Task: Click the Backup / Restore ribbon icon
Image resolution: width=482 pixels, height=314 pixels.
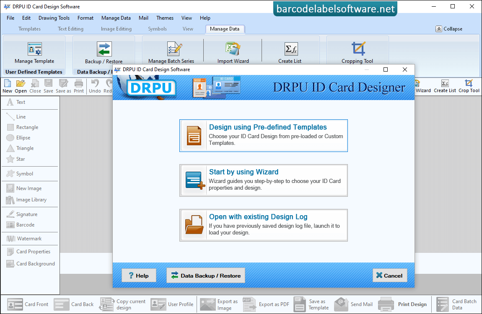Action: [x=104, y=53]
